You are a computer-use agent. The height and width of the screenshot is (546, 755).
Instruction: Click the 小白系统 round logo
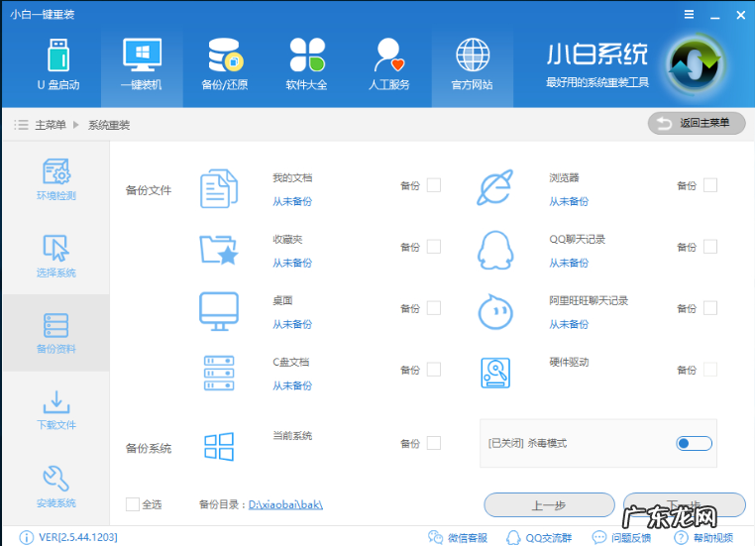[695, 65]
